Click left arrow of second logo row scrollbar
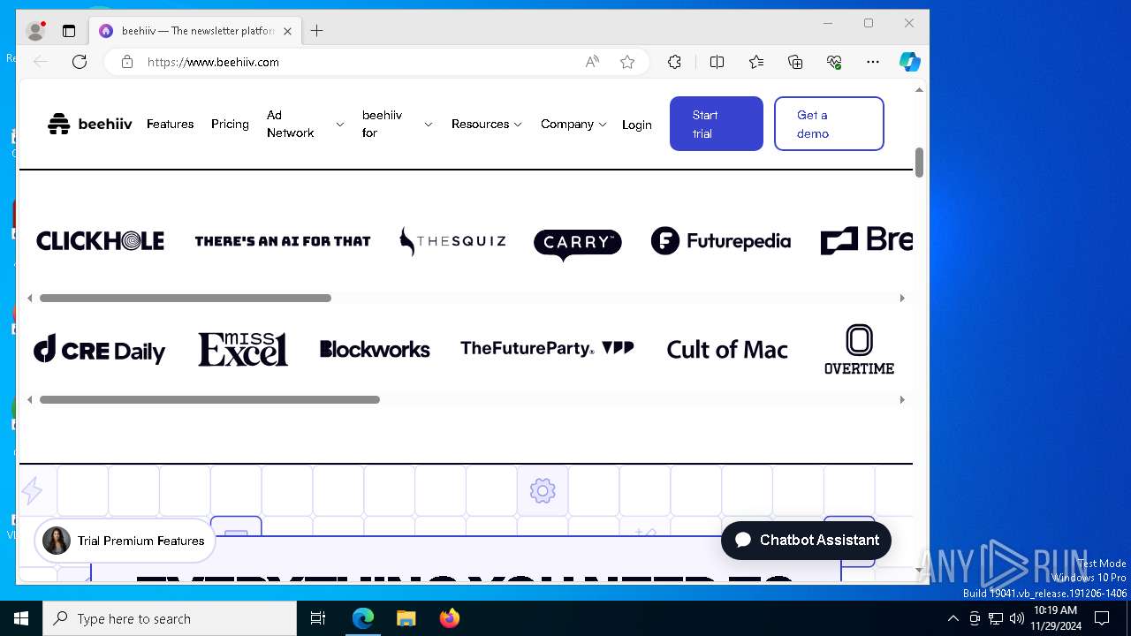 coord(29,400)
